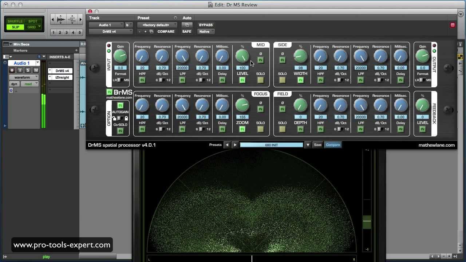Toggle the SIDE WIDTH IN button

pyautogui.click(x=300, y=80)
